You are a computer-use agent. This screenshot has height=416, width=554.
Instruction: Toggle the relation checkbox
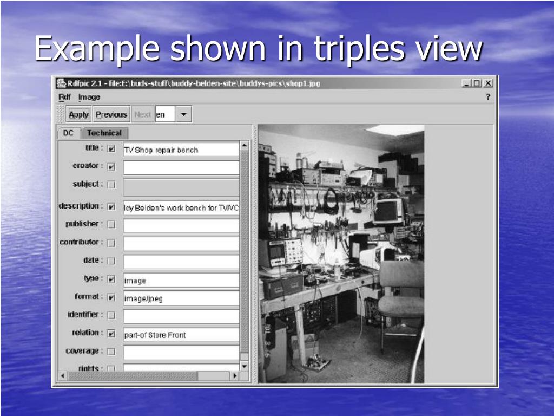(x=111, y=334)
